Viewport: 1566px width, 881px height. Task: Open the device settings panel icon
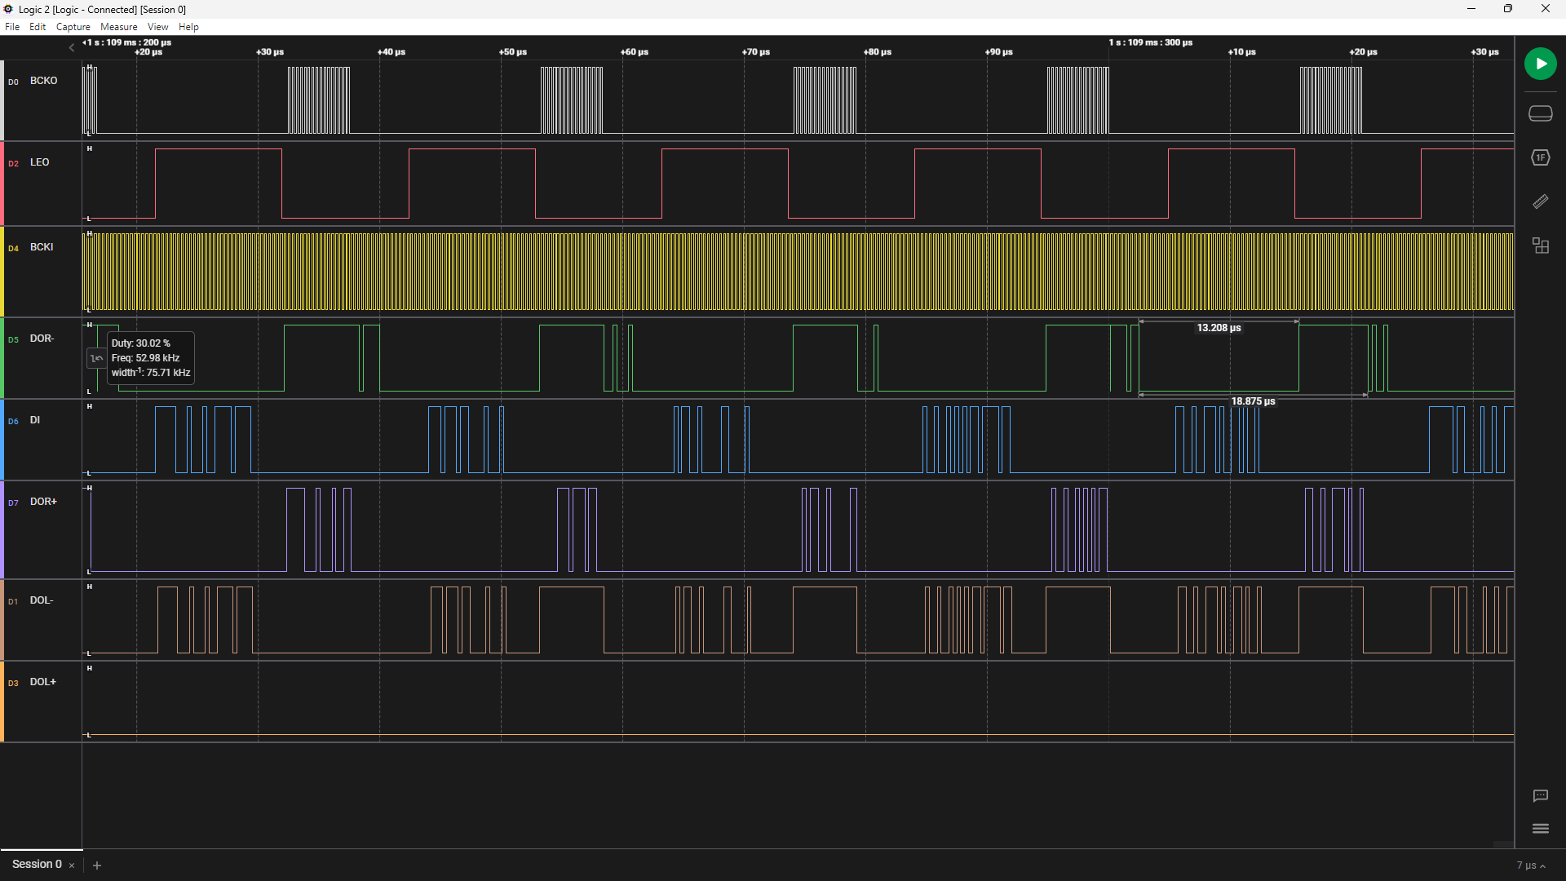point(1540,113)
